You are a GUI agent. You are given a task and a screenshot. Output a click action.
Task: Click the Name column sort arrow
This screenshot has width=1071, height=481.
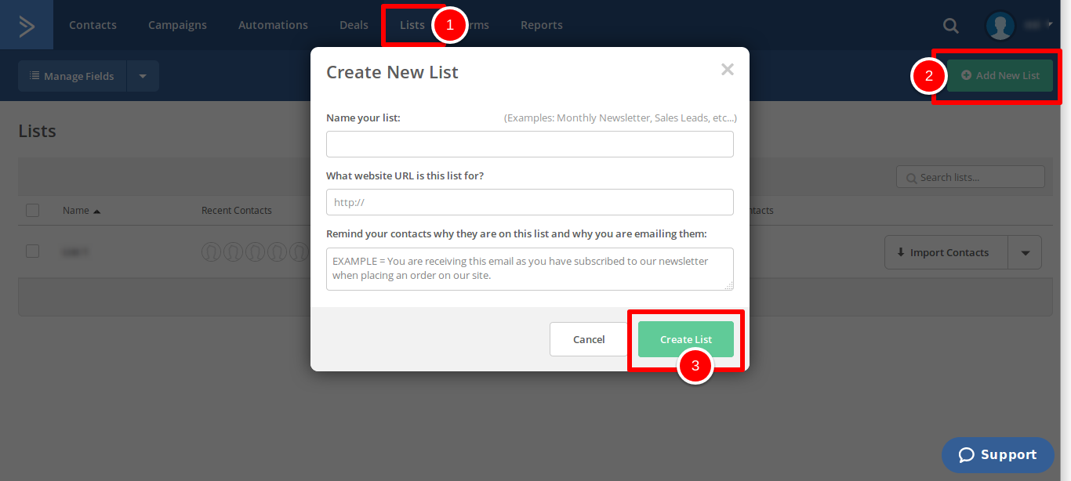click(x=96, y=211)
